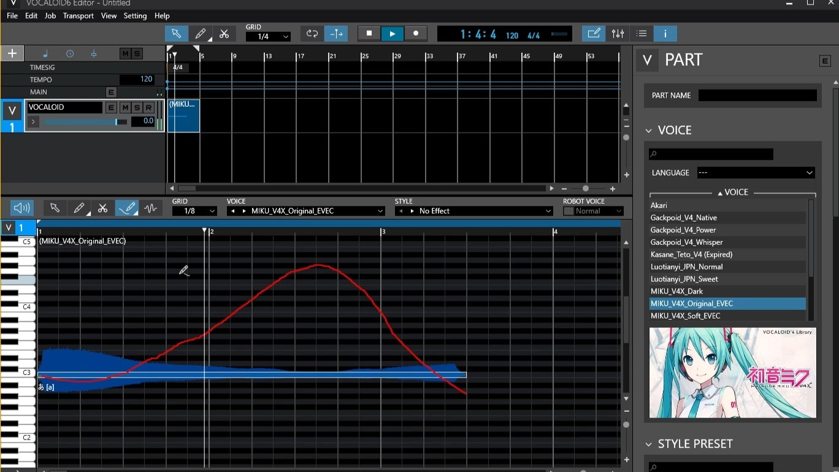Collapse the VOICE section
This screenshot has height=472, width=839.
649,131
